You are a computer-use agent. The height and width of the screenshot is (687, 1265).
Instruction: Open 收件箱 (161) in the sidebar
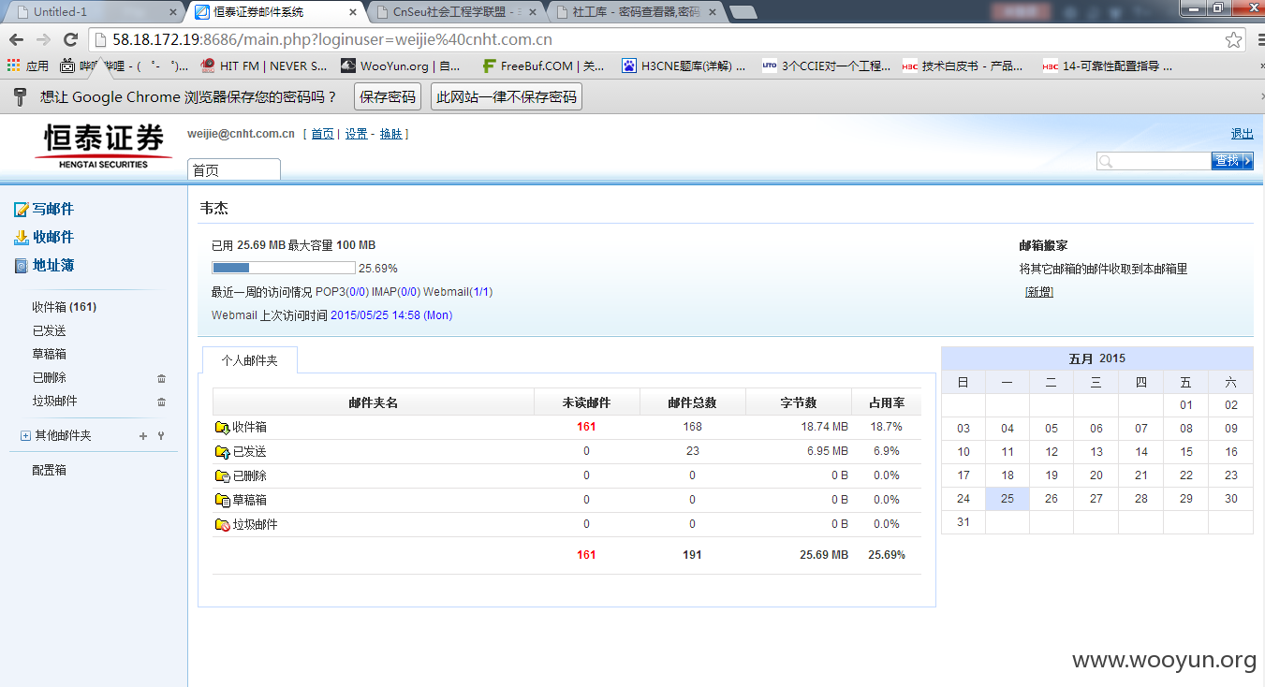(64, 307)
